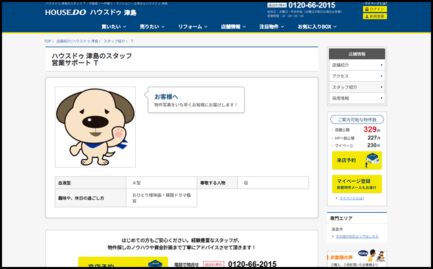Click the 津島市 area text
The image size is (433, 269).
pyautogui.click(x=337, y=229)
